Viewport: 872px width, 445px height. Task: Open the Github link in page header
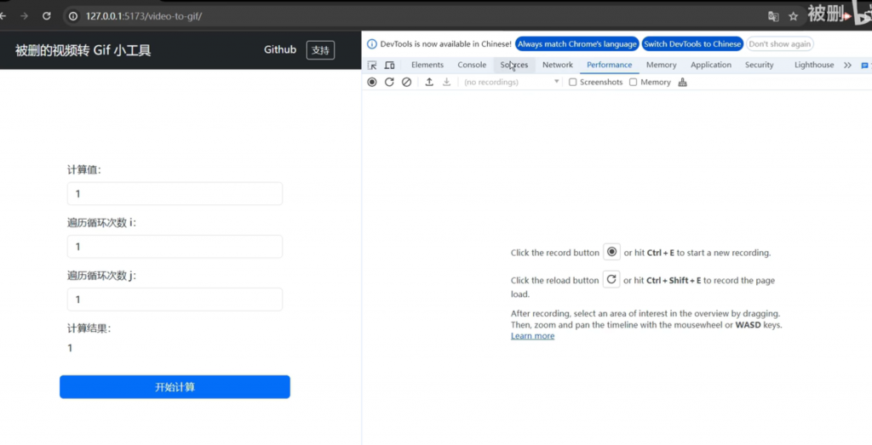pos(280,50)
